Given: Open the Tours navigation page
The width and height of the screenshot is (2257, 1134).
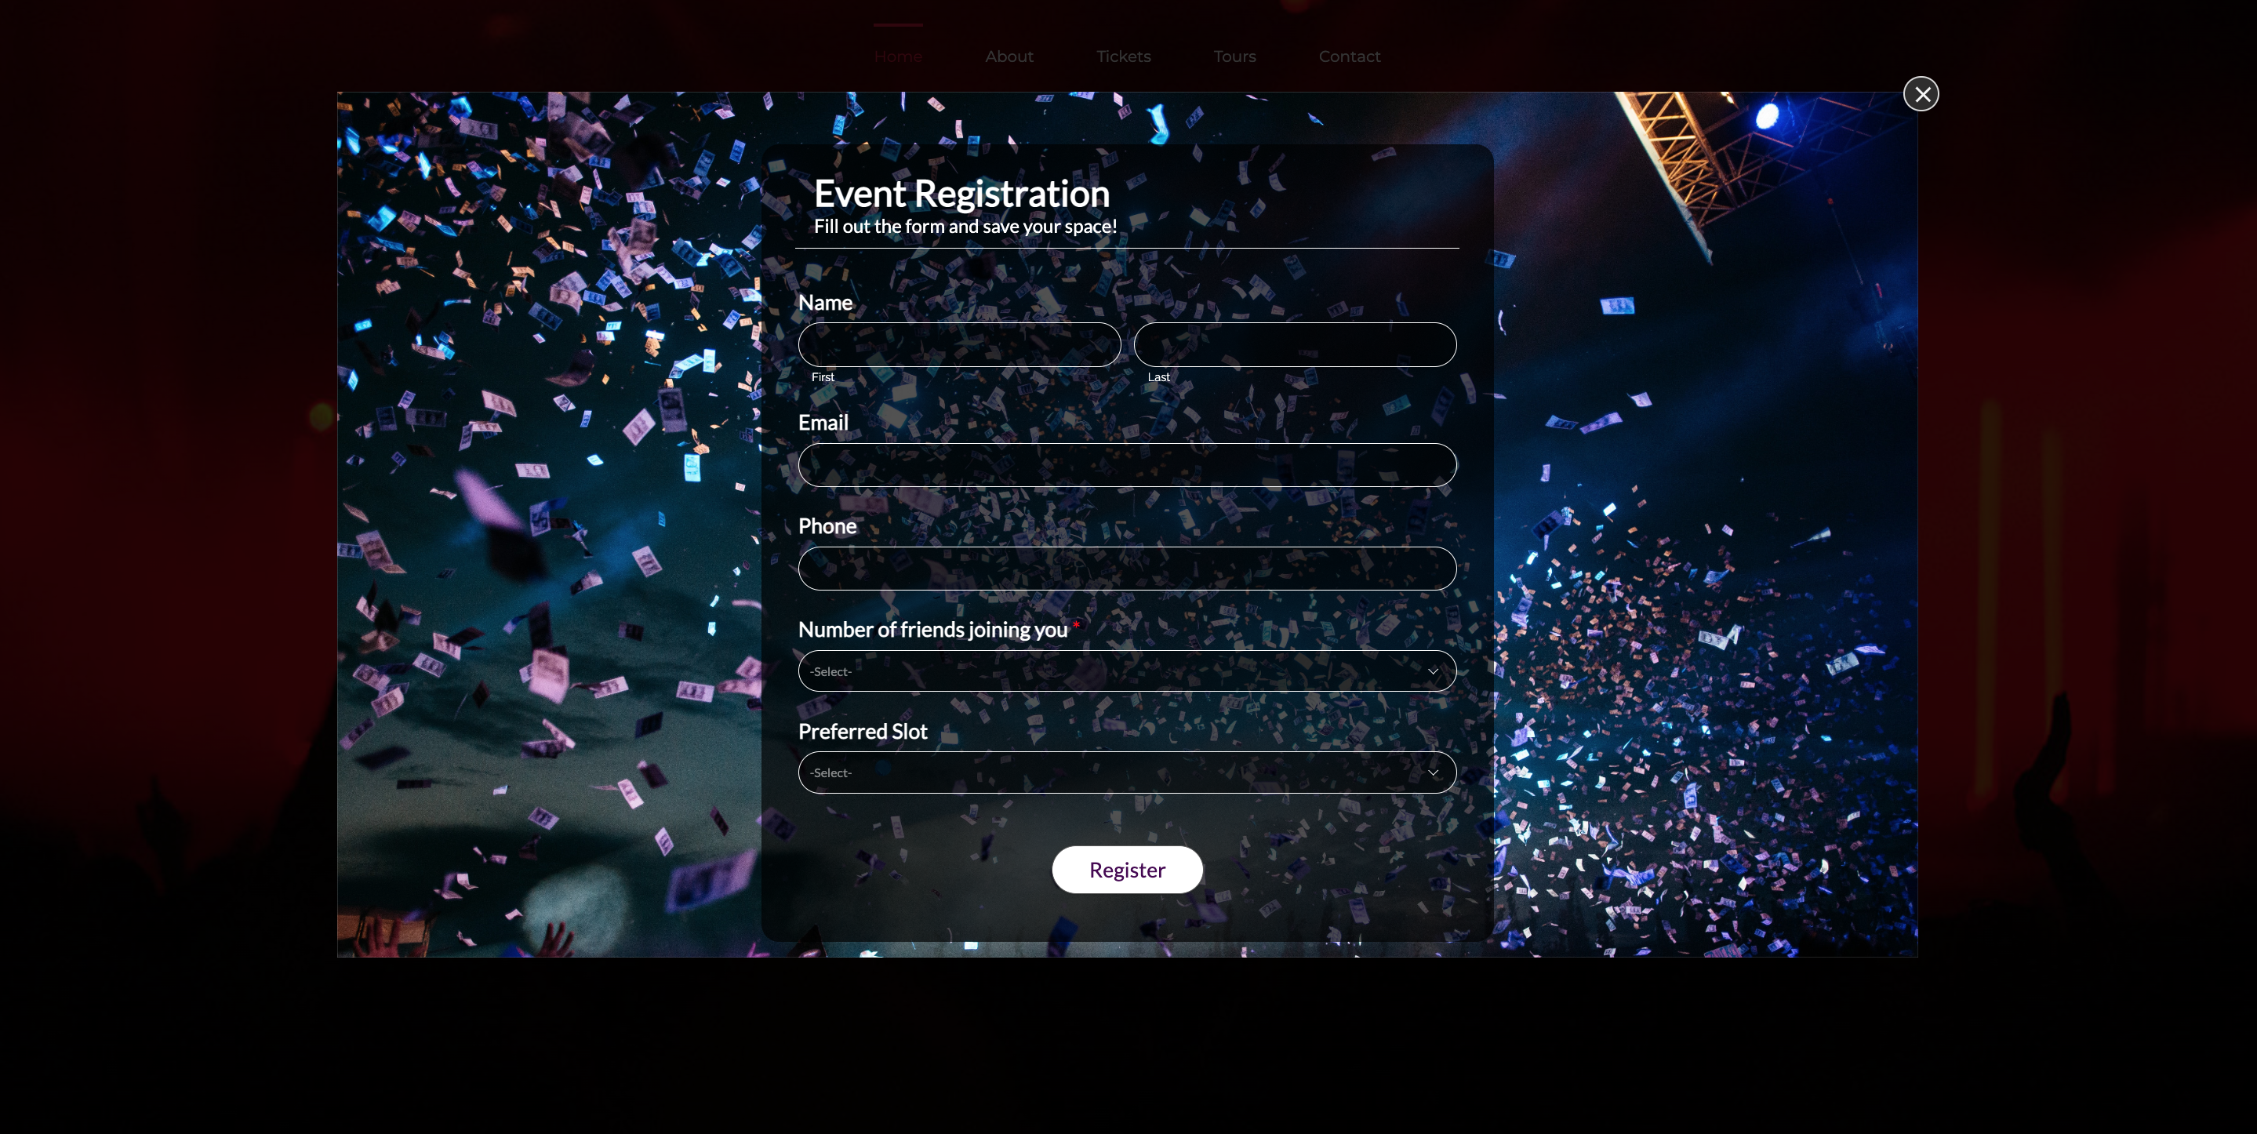Looking at the screenshot, I should (1234, 55).
